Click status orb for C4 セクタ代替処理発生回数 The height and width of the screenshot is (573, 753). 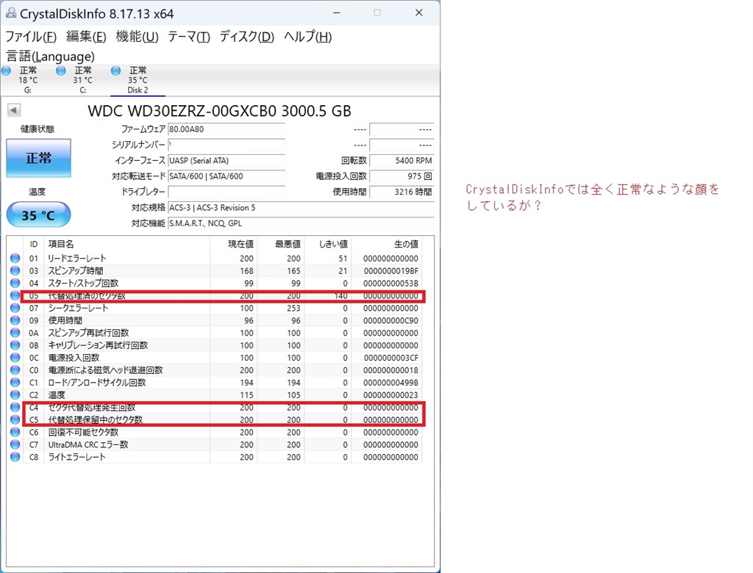tap(15, 408)
